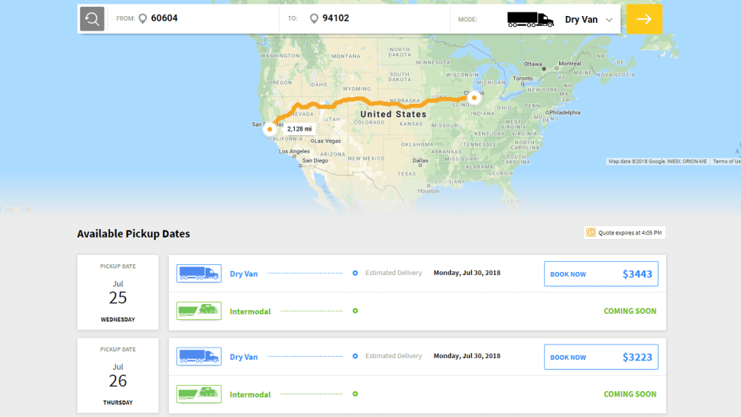Click the quote expiry clock icon
This screenshot has height=417, width=741.
pyautogui.click(x=591, y=232)
